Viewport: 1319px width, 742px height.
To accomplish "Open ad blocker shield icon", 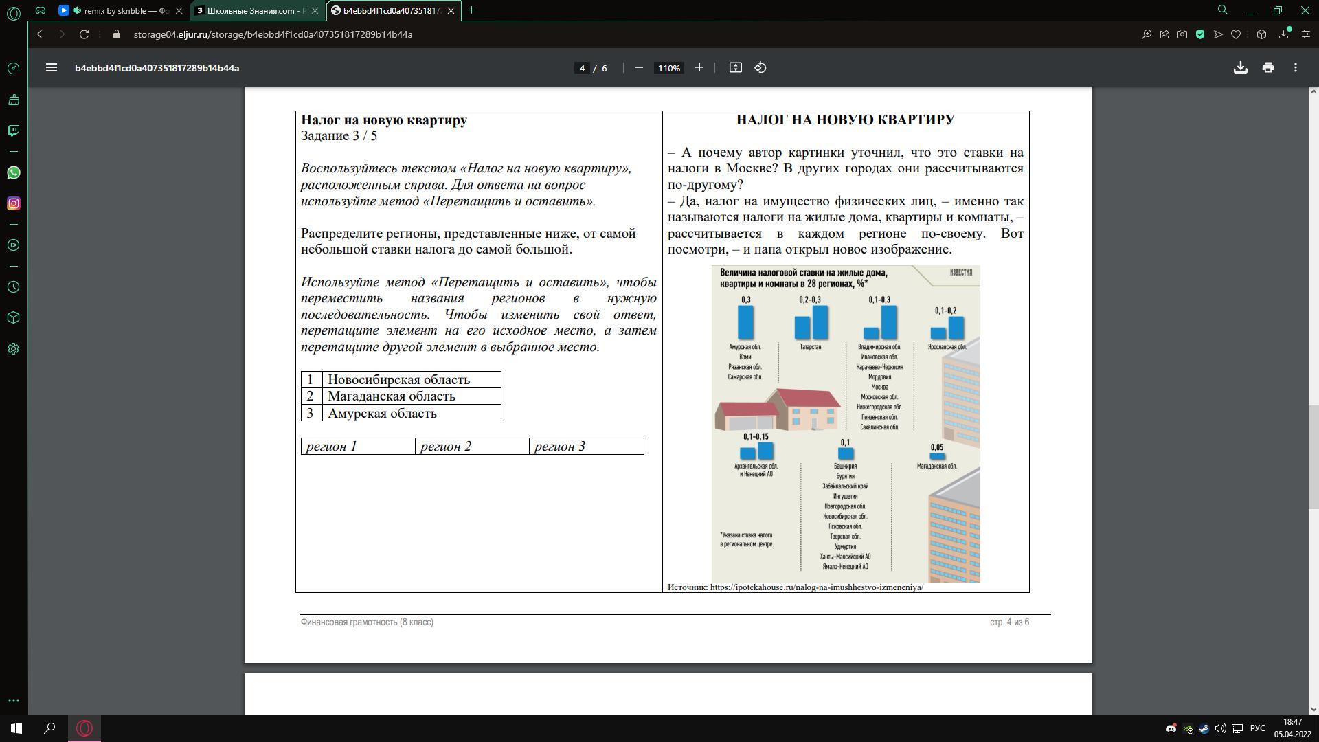I will point(1200,34).
